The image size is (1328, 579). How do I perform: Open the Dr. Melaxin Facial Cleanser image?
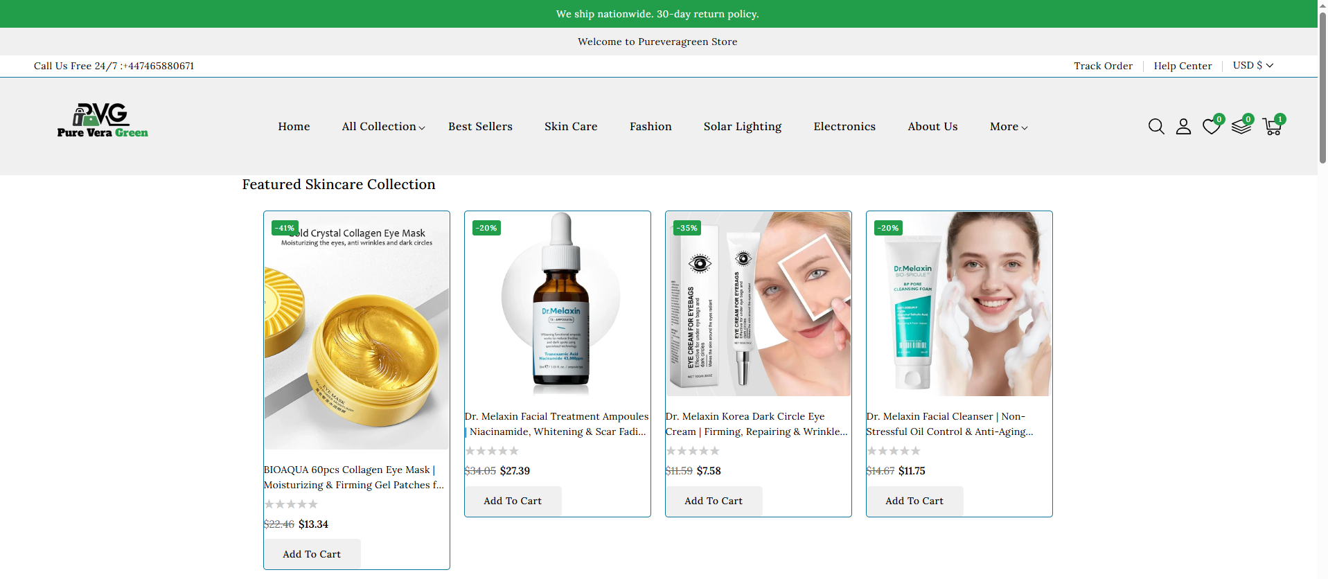tap(959, 305)
